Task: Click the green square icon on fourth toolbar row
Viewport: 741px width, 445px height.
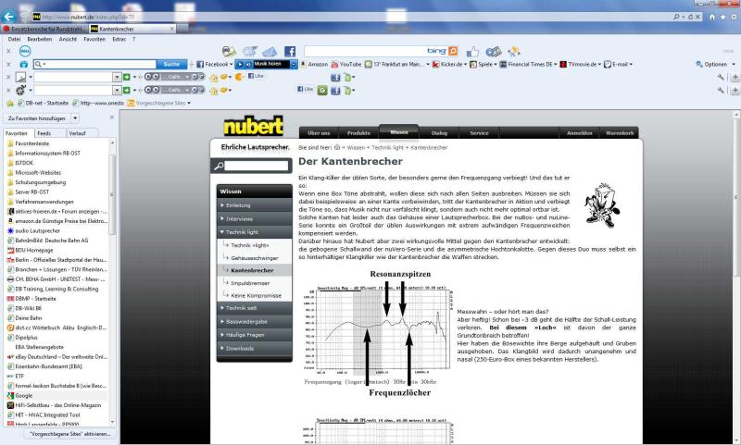Action: point(322,90)
